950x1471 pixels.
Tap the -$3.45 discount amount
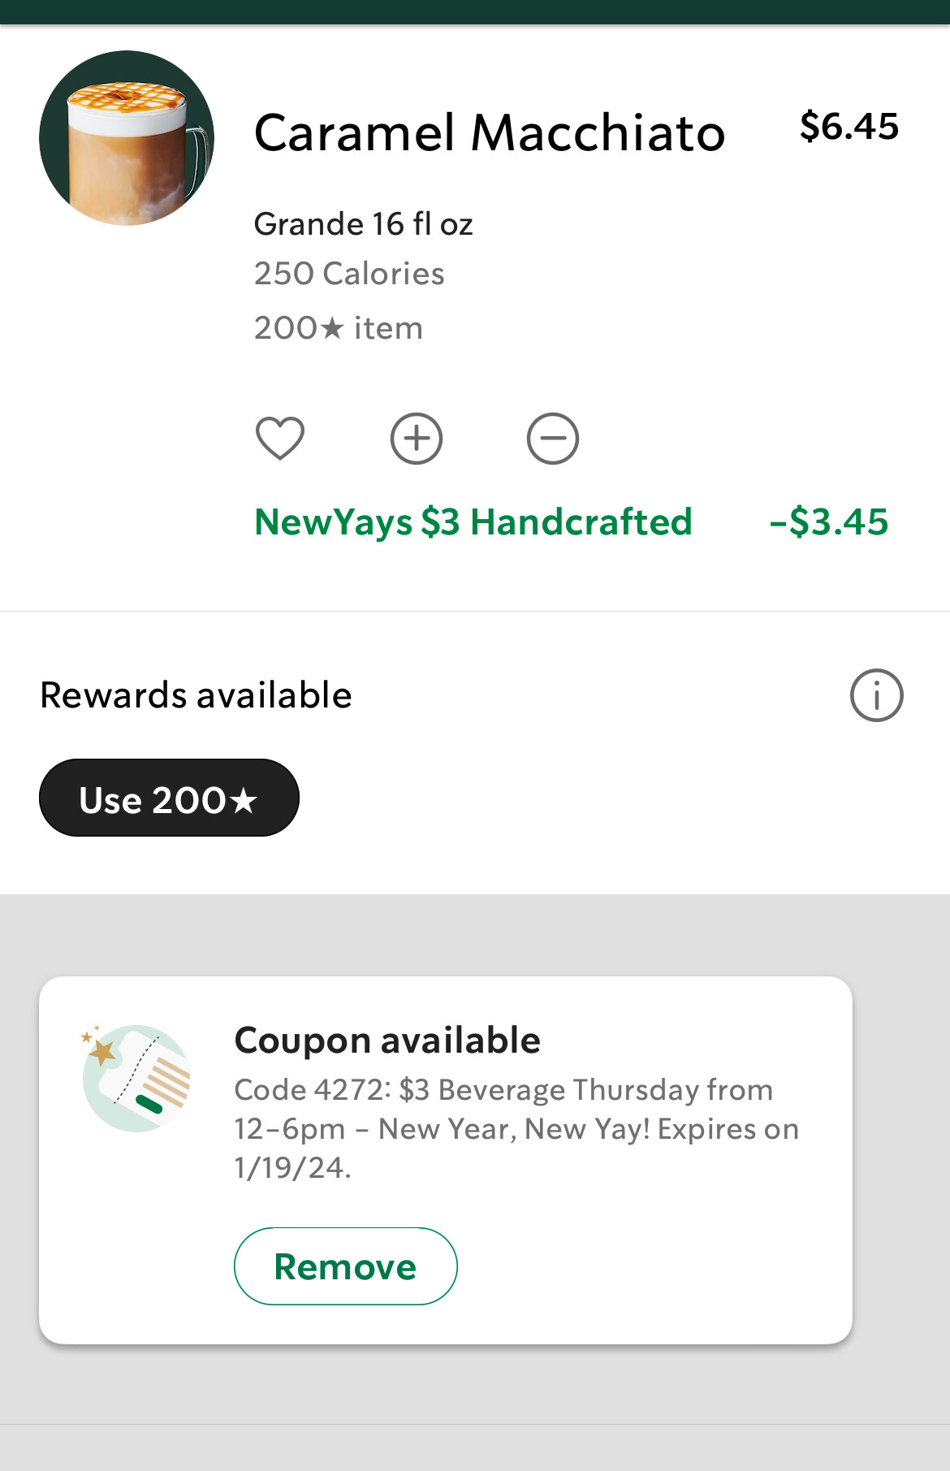[x=829, y=521]
